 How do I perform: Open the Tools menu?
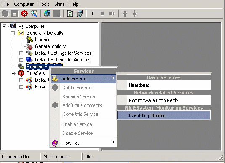tap(44, 4)
